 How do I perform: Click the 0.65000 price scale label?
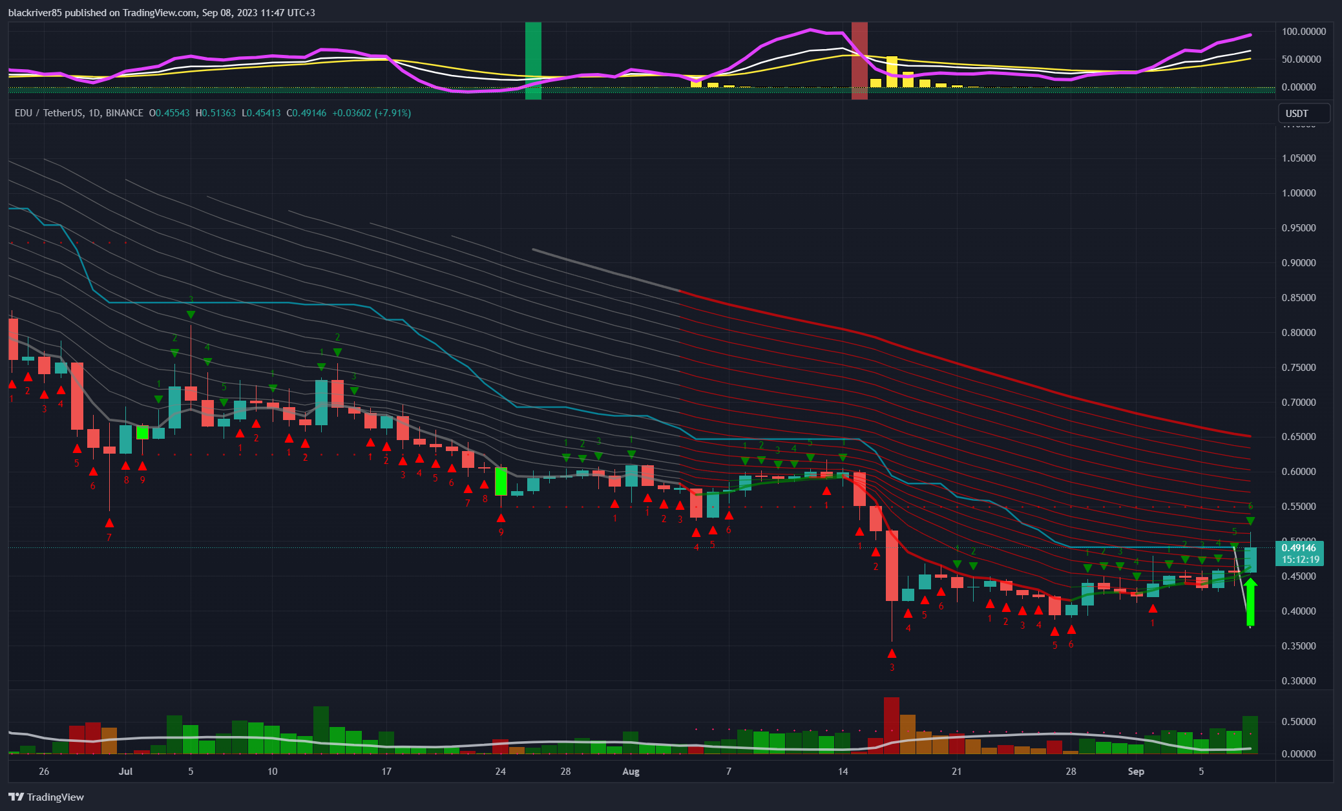pos(1299,437)
